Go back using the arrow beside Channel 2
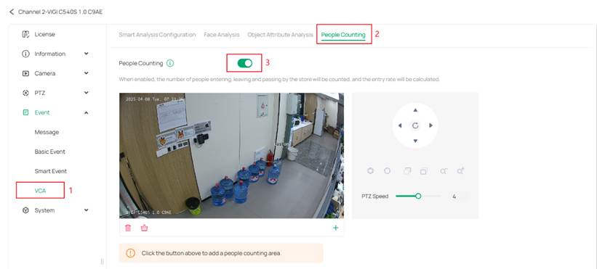The image size is (597, 269). pos(12,12)
